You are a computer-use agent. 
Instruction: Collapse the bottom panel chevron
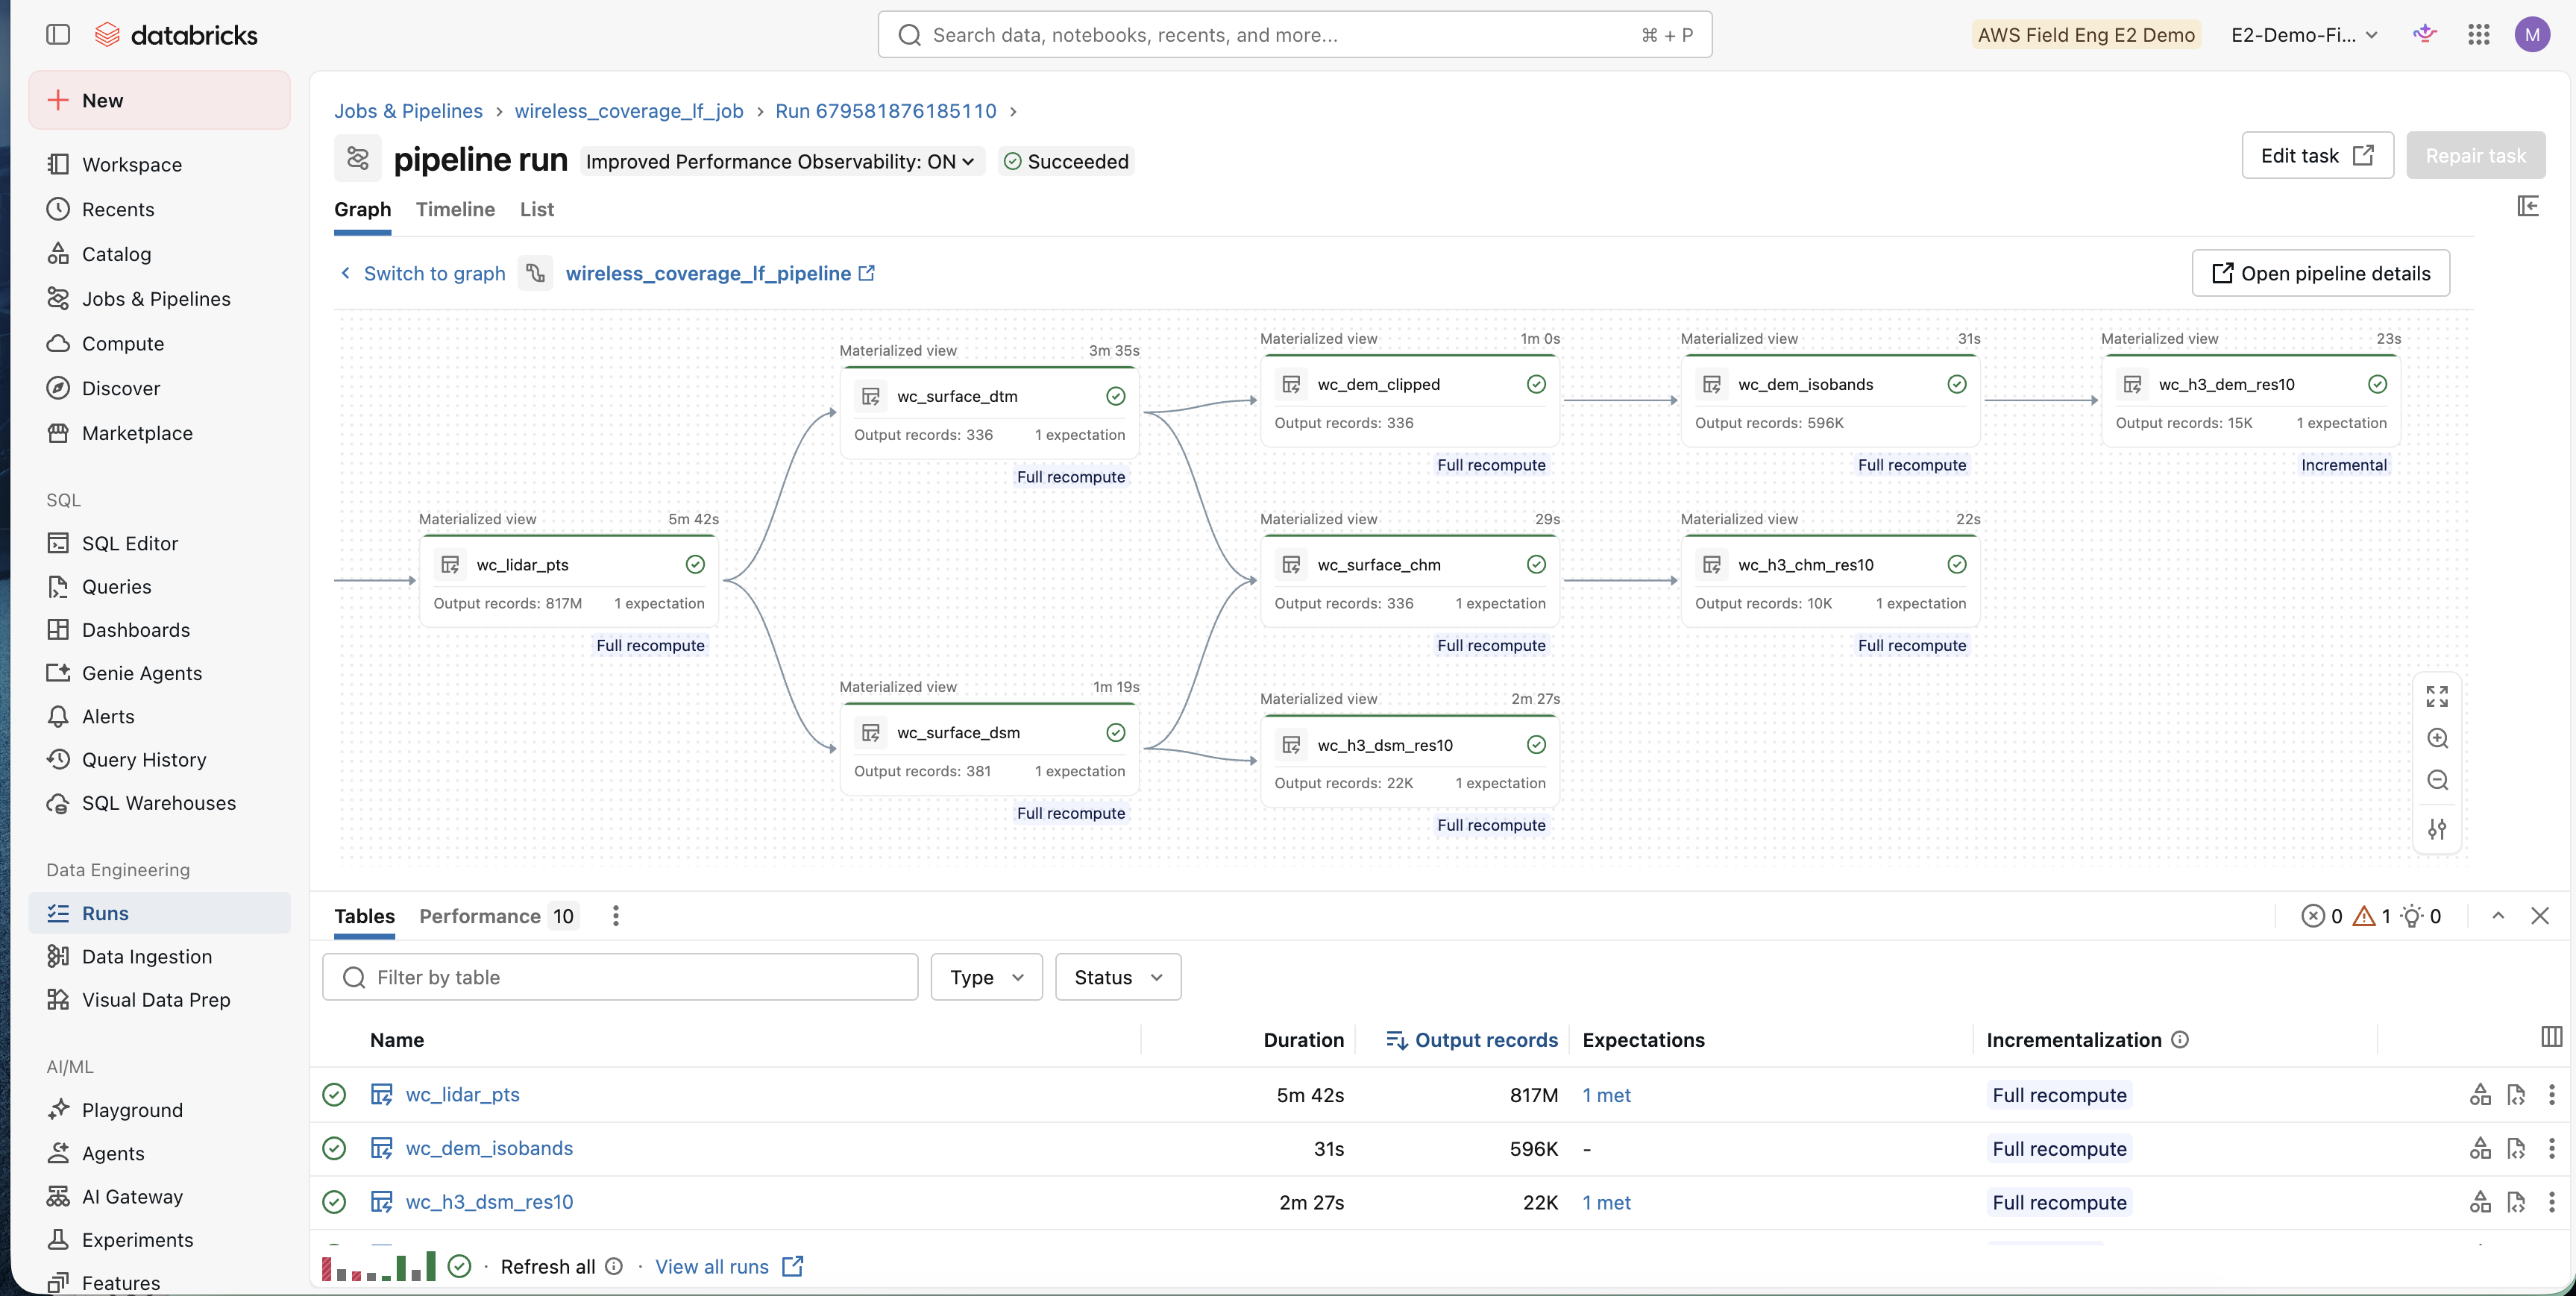[2498, 916]
